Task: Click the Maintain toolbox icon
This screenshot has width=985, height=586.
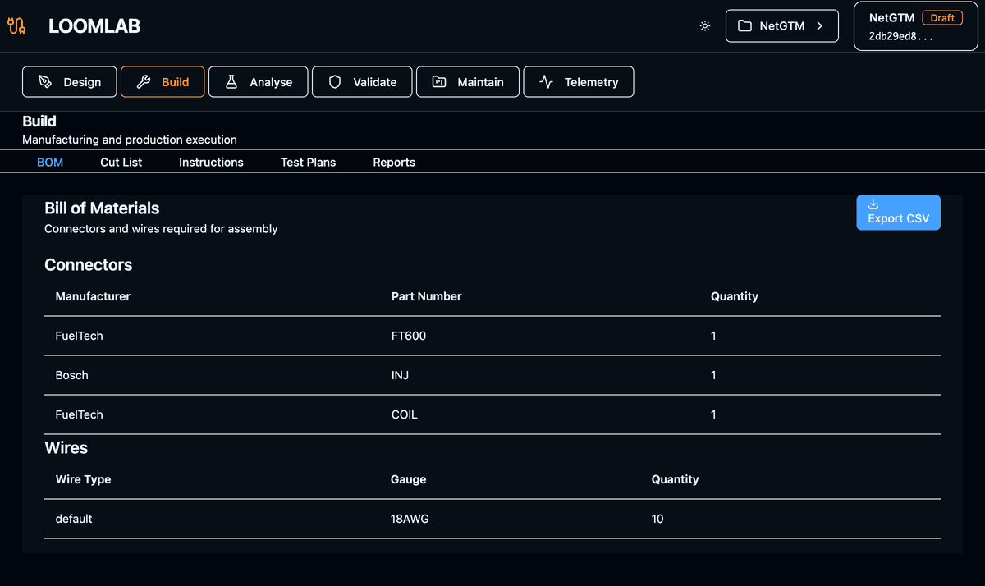Action: coord(437,81)
